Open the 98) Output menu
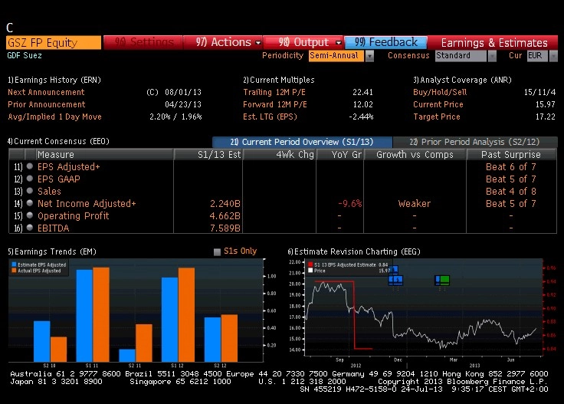The image size is (564, 404). (x=303, y=42)
